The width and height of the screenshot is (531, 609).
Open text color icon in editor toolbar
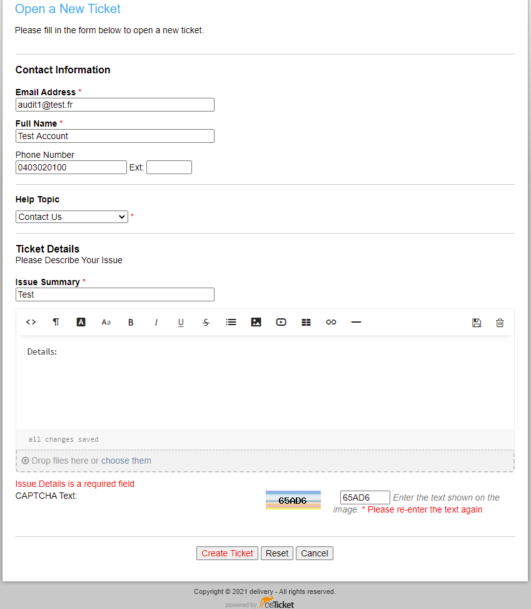point(81,322)
